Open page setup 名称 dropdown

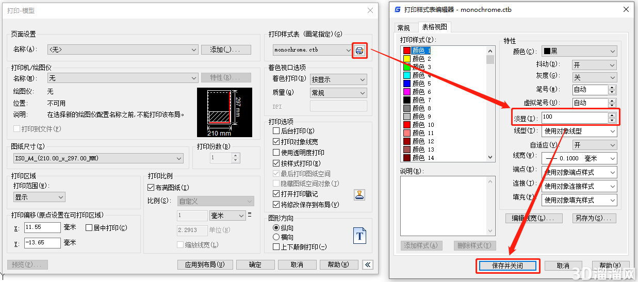pyautogui.click(x=123, y=49)
